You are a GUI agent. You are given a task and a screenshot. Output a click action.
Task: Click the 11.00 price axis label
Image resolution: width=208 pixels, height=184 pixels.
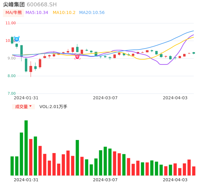click(11, 23)
